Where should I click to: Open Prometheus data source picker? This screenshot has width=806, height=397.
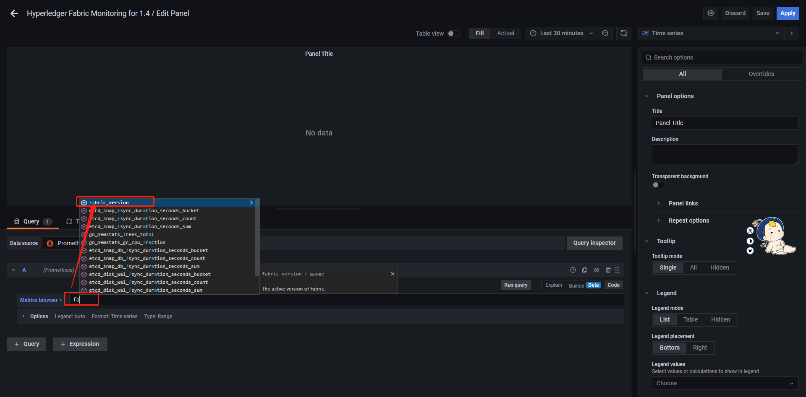click(x=62, y=243)
